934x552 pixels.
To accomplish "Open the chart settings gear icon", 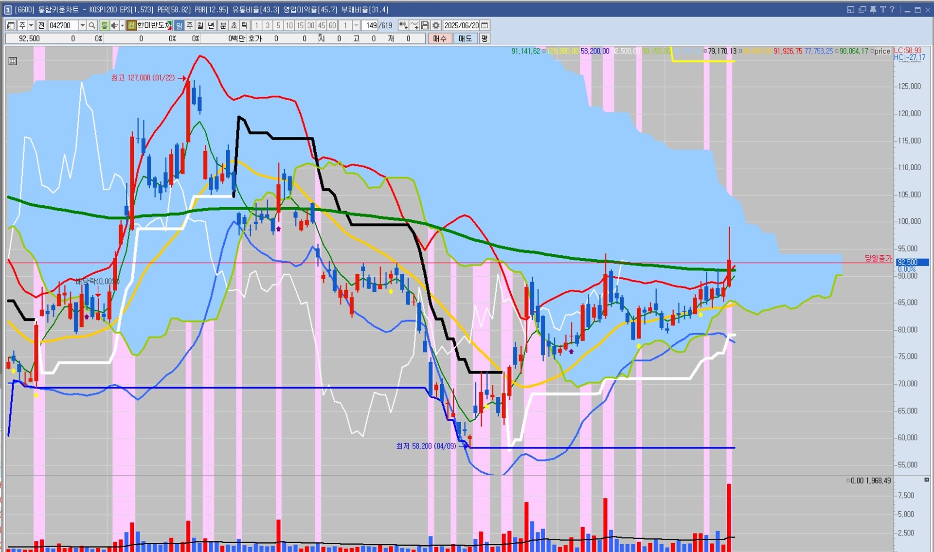I will [436, 25].
